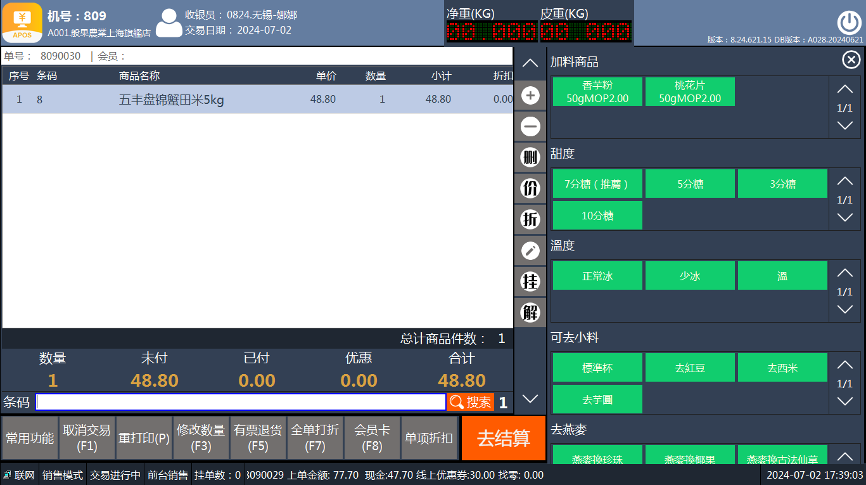Move item list up with top chevron
866x485 pixels.
pos(530,63)
